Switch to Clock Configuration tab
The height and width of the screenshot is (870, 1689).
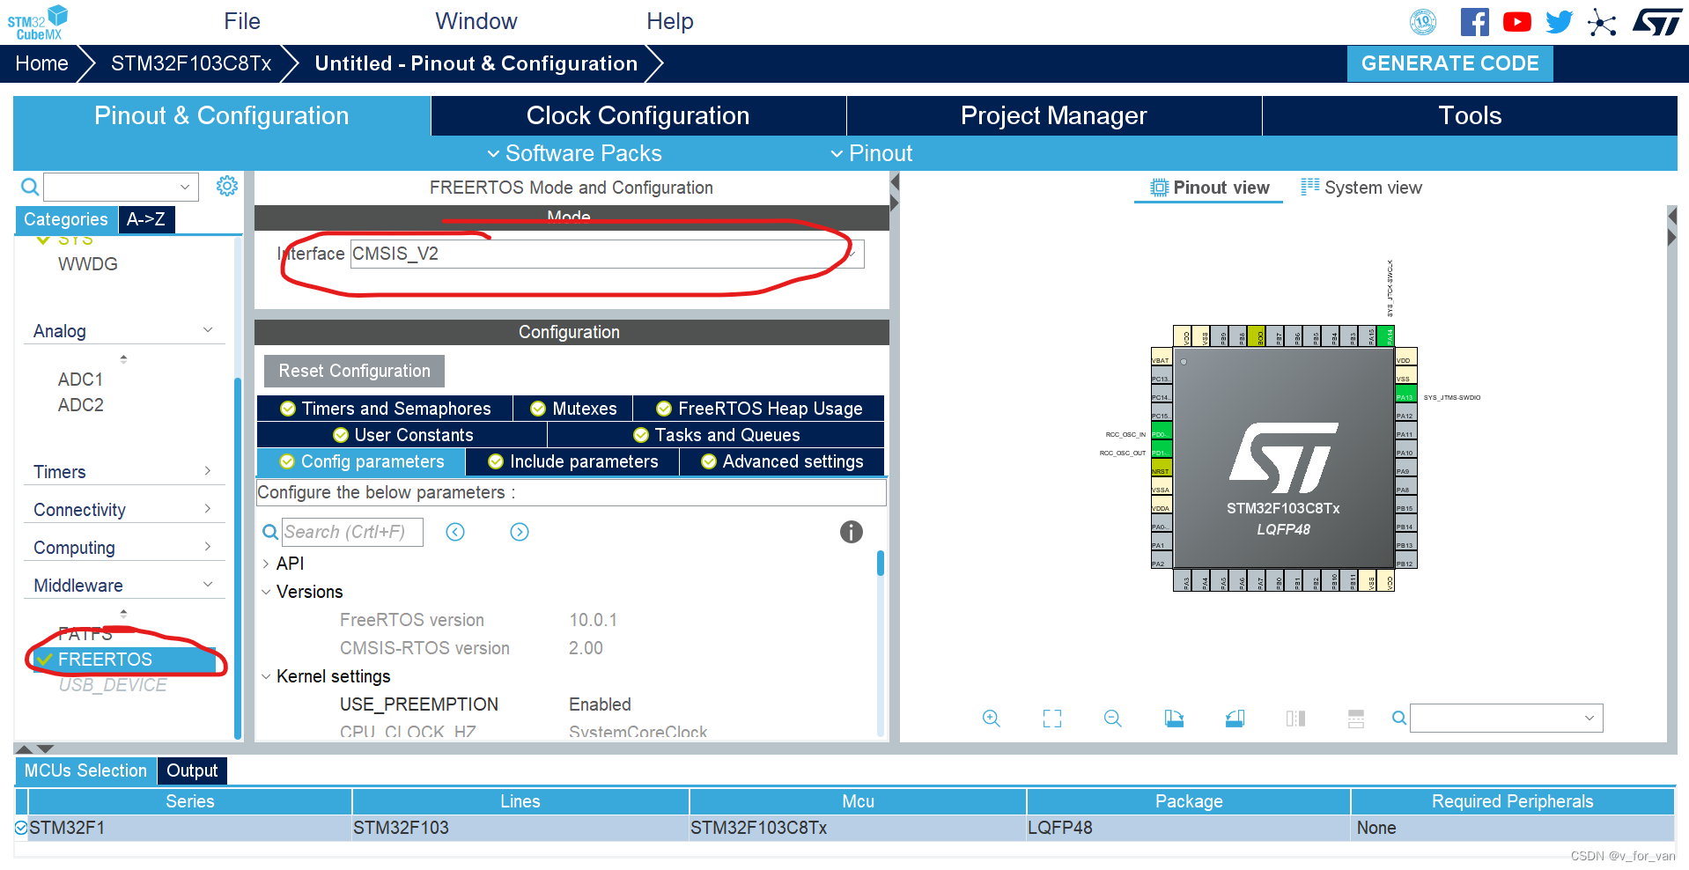638,115
